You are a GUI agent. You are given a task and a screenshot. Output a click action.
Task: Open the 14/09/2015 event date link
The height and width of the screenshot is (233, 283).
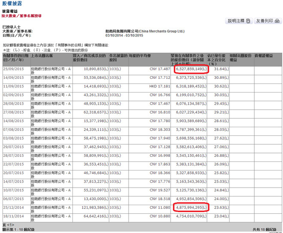(13, 78)
